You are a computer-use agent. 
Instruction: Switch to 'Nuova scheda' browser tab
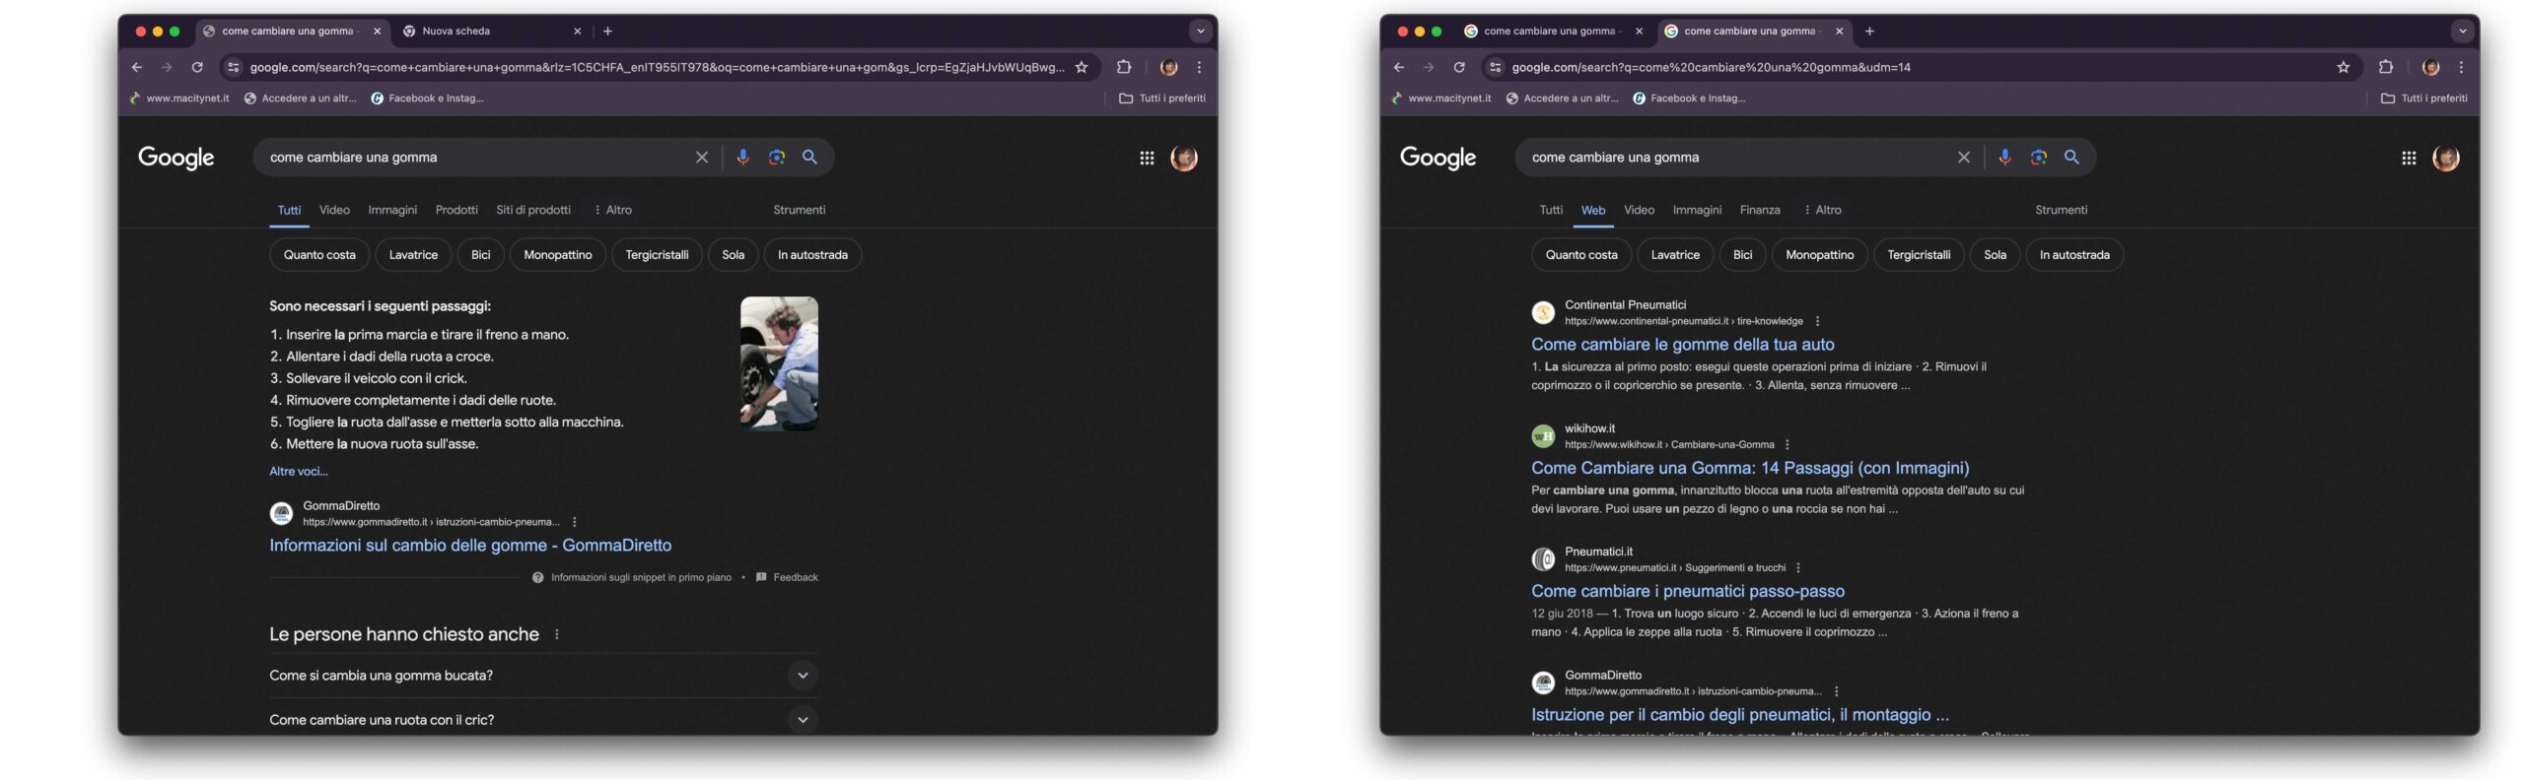click(490, 32)
